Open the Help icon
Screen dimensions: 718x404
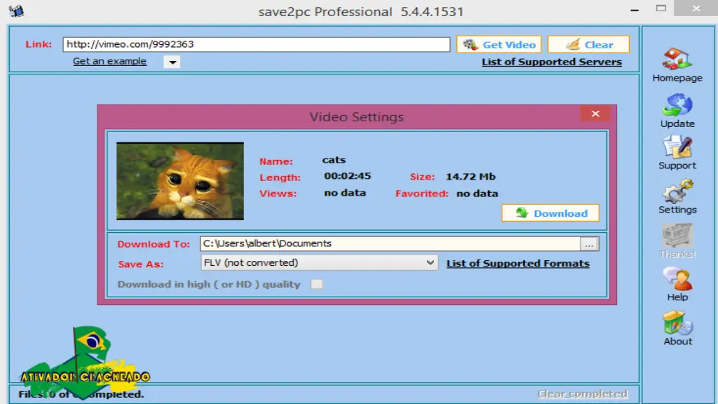click(677, 279)
